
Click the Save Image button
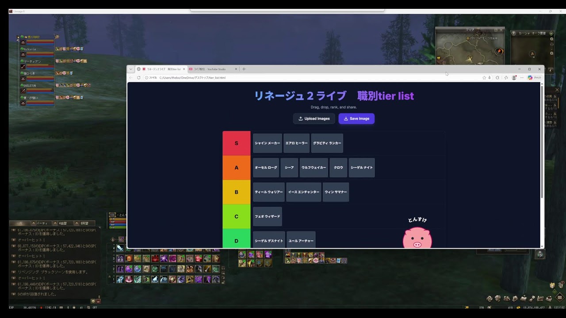pyautogui.click(x=356, y=118)
